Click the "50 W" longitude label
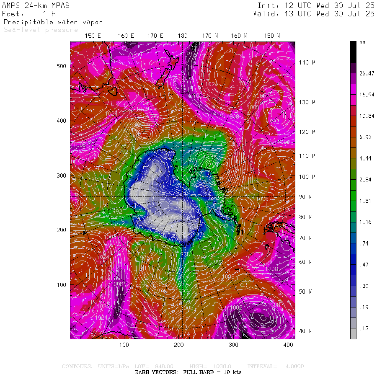Screen dimensions: 377x377 (x=305, y=292)
